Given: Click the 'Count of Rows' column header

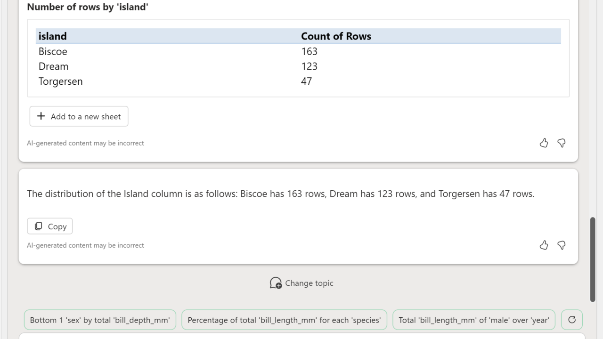Looking at the screenshot, I should 336,36.
